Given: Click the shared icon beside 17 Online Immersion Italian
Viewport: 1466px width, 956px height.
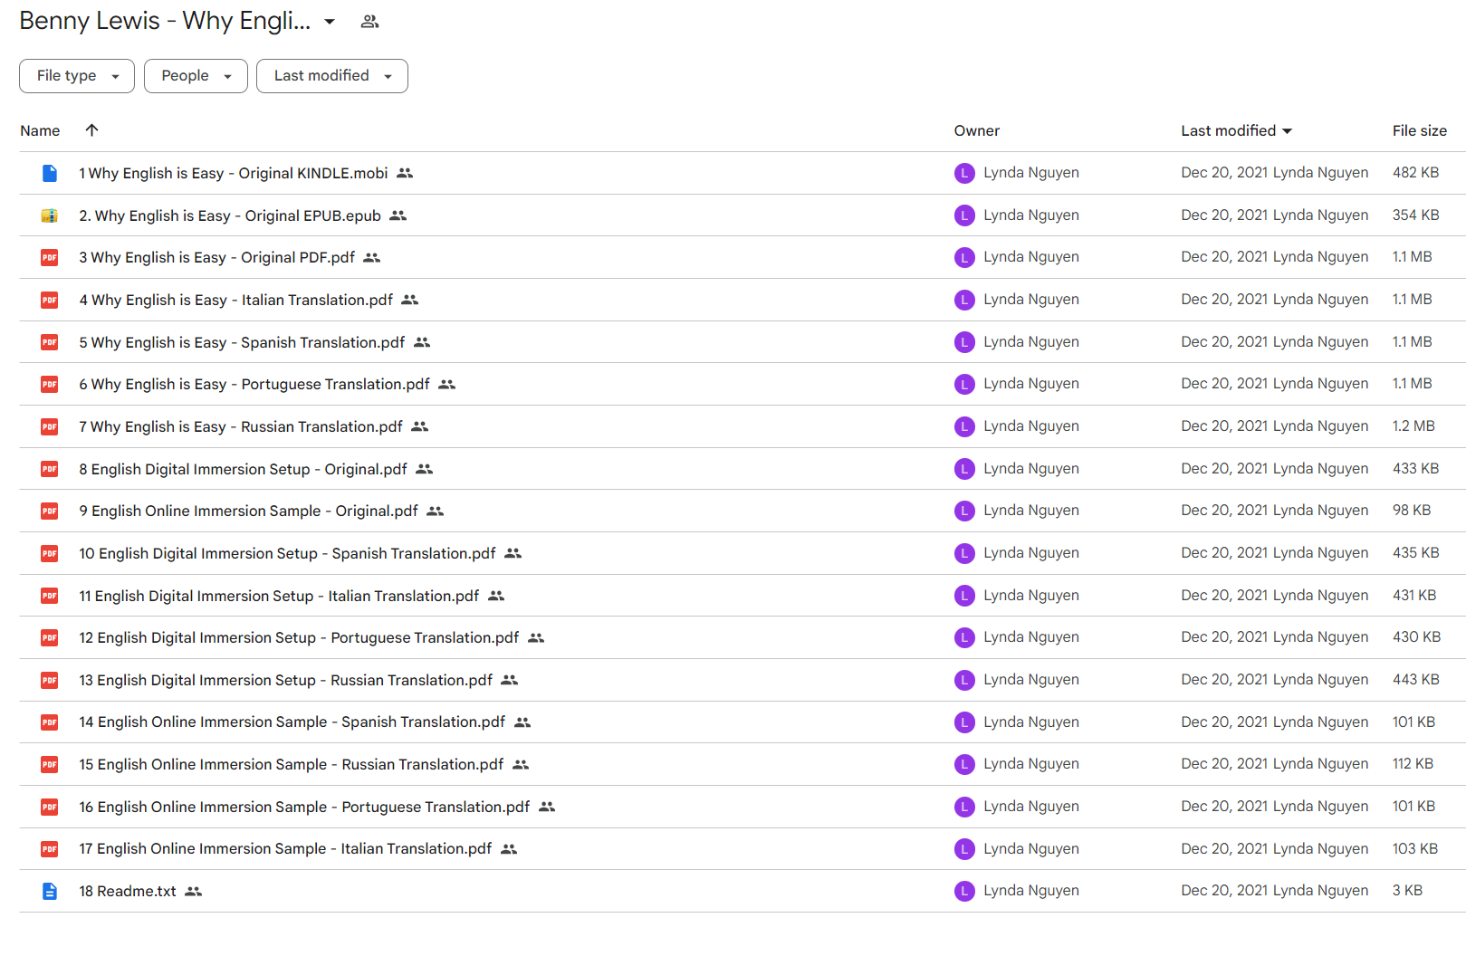Looking at the screenshot, I should [x=509, y=849].
